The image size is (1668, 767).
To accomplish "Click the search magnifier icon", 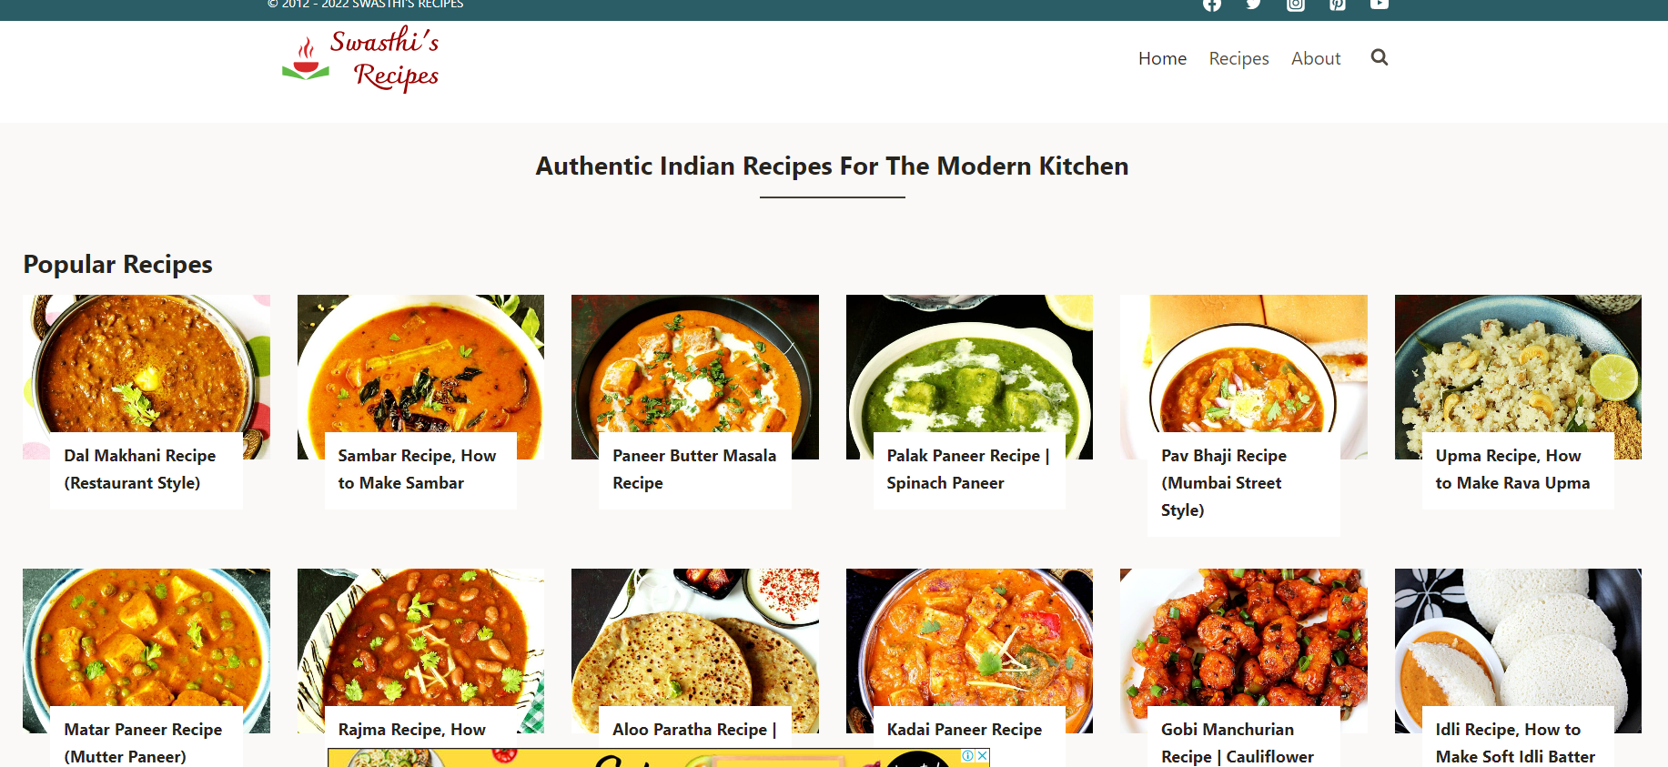I will [1380, 57].
